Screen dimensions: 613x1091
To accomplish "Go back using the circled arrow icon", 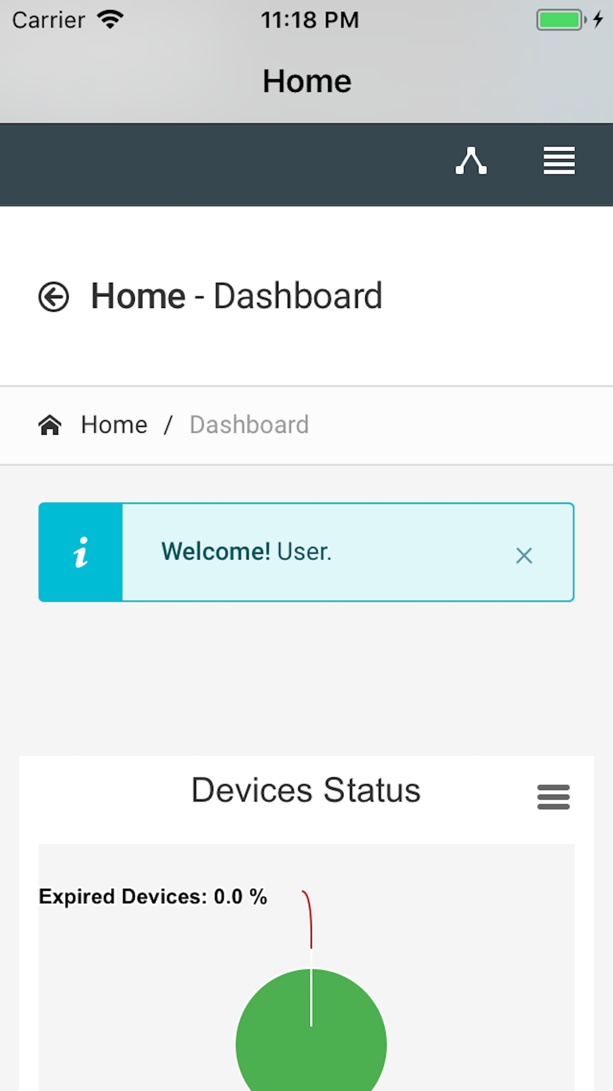I will click(54, 297).
